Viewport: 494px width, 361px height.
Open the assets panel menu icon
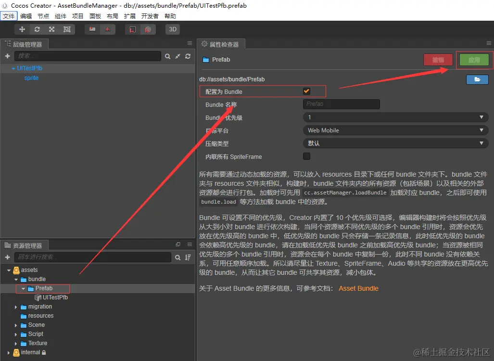coord(190,245)
